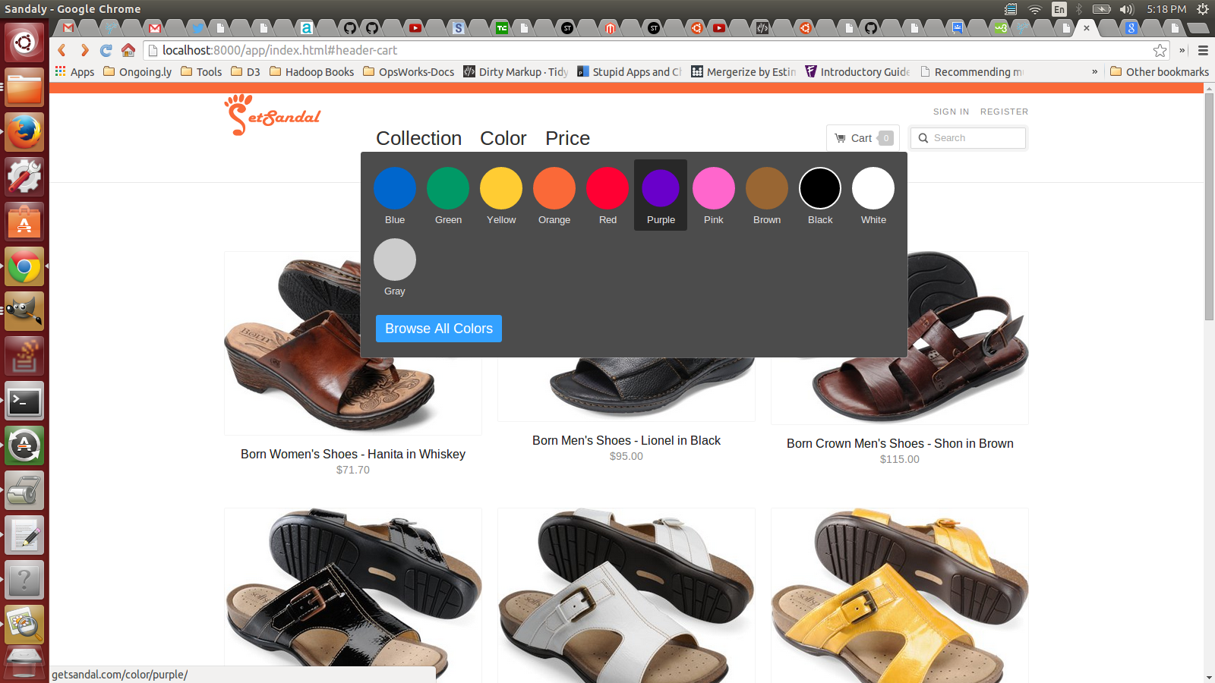This screenshot has height=683, width=1215.
Task: Open System Settings wrench-gear icon
Action: click(24, 177)
